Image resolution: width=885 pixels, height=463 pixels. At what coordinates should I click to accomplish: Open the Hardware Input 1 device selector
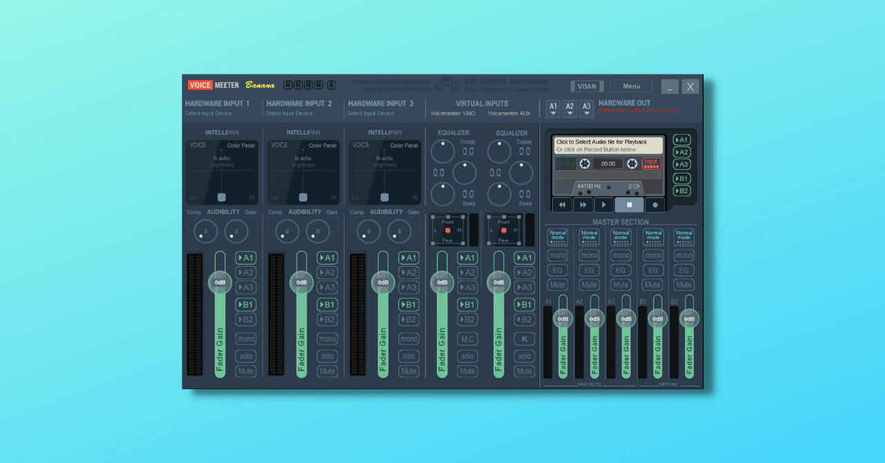[x=207, y=111]
